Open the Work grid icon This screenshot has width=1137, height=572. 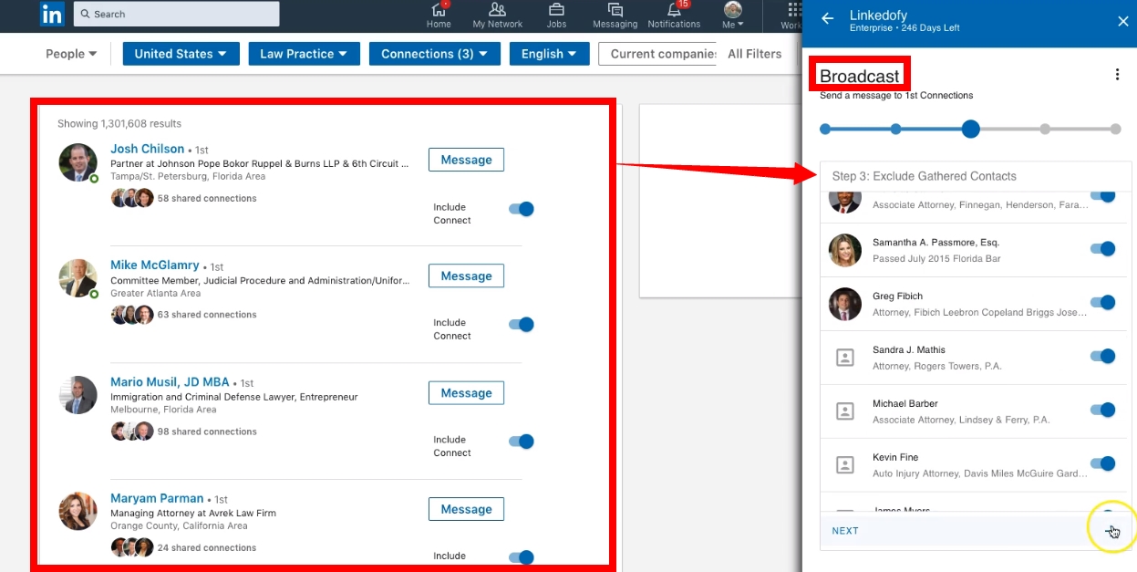click(x=793, y=10)
